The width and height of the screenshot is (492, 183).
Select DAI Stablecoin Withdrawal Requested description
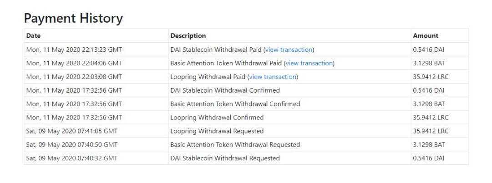point(225,158)
